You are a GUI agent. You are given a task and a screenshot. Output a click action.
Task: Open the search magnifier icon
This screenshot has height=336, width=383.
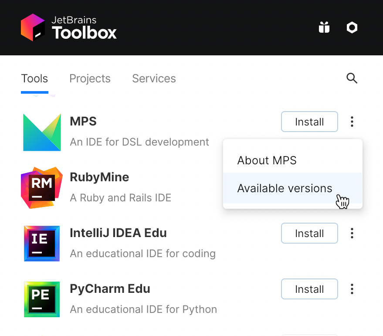352,78
